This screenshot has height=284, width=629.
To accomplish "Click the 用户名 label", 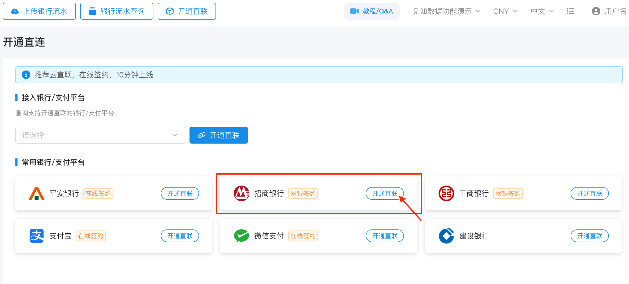I will [x=615, y=11].
